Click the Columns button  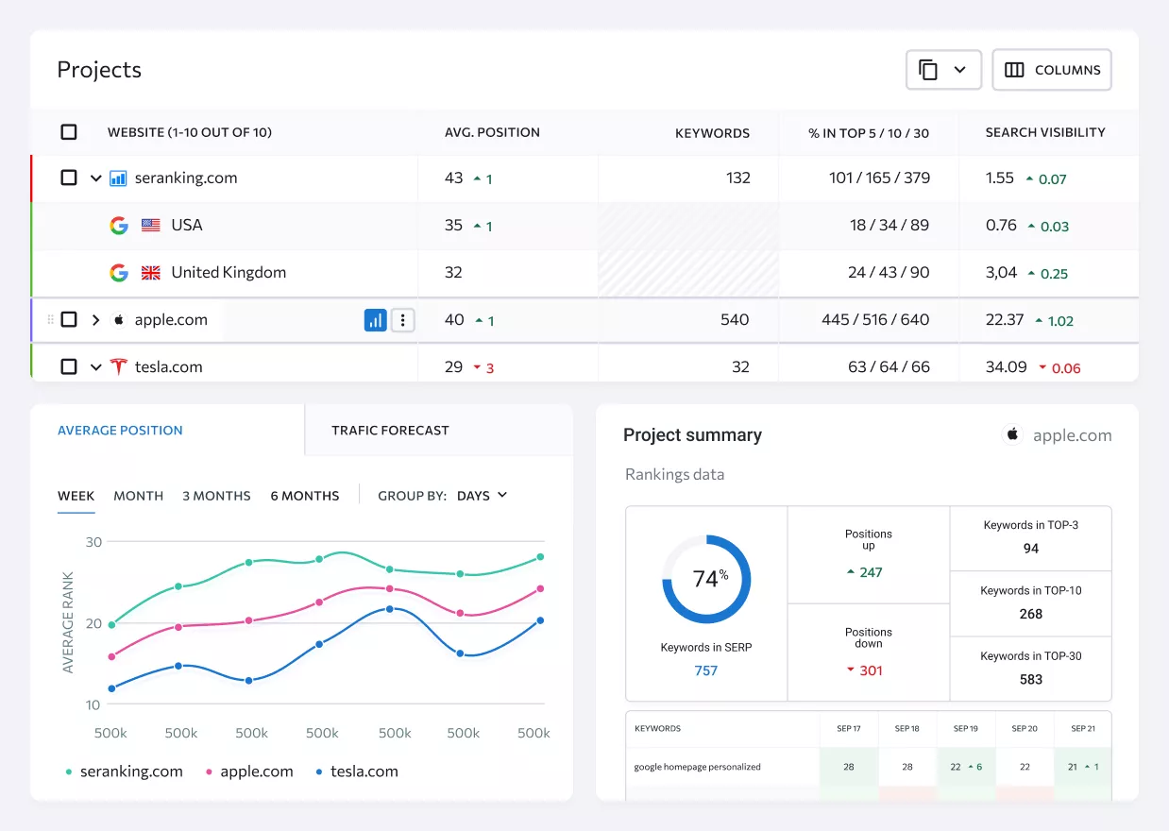(x=1052, y=70)
